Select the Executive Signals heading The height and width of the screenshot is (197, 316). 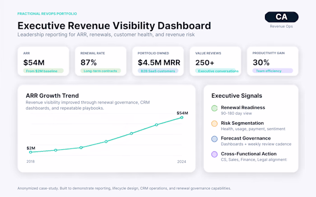237,96
